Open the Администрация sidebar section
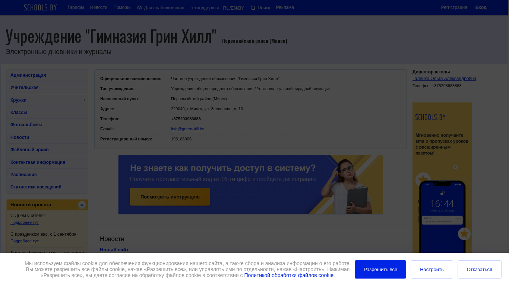 point(47,75)
